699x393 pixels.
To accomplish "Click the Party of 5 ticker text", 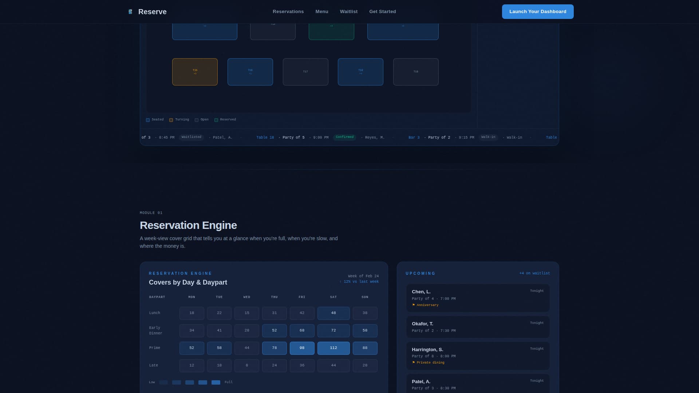I will (x=293, y=138).
